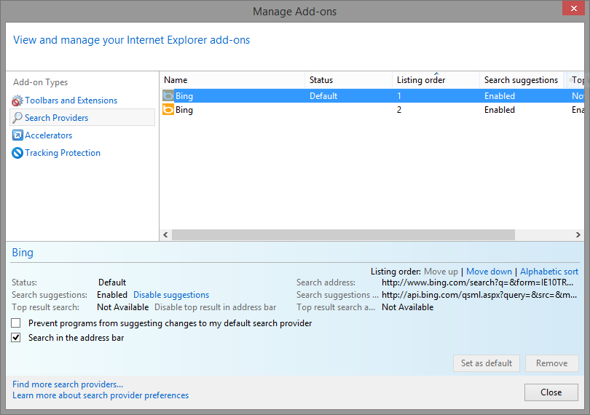Click the left arrow of horizontal scrollbar
The image size is (590, 415).
pyautogui.click(x=165, y=234)
